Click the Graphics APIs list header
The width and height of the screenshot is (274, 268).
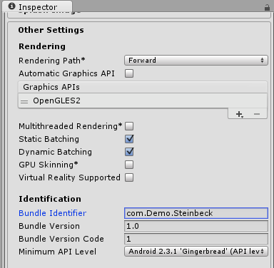click(143, 87)
